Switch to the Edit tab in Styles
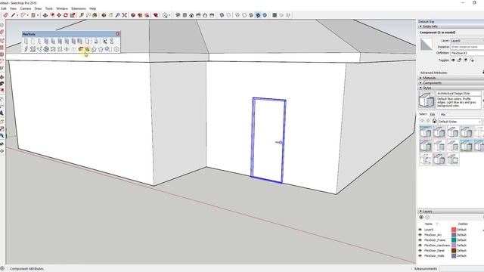Image resolution: width=484 pixels, height=272 pixels. (433, 114)
